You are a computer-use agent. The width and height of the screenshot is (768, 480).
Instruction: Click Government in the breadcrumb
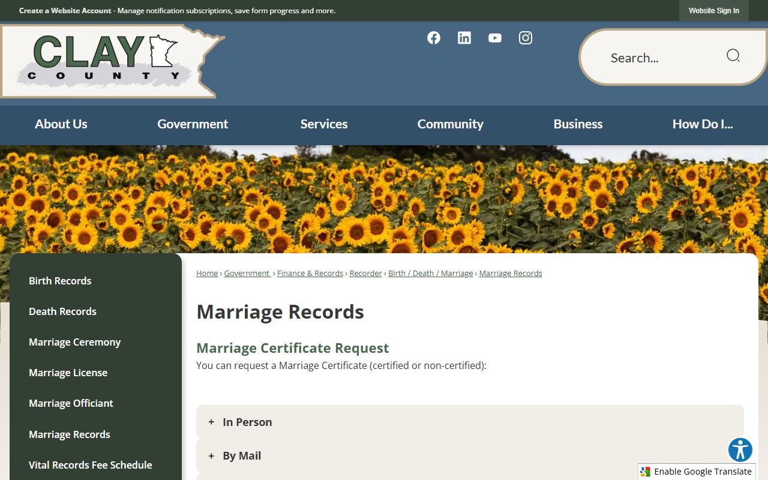coord(247,273)
